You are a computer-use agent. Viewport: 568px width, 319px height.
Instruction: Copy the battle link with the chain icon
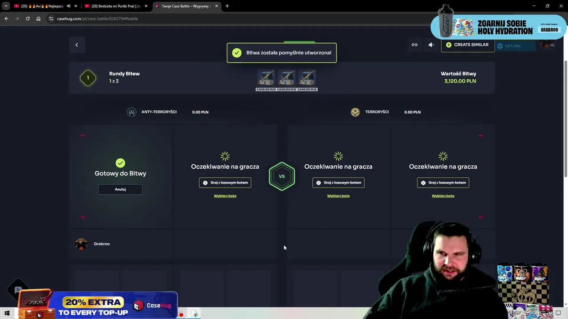(414, 45)
